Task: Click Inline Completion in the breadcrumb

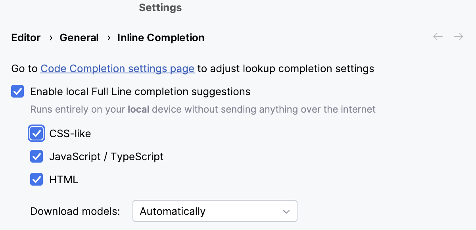Action: 161,38
